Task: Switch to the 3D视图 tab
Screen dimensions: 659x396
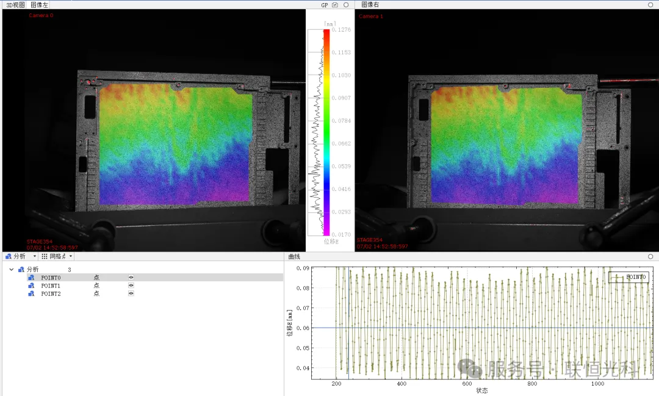Action: tap(15, 4)
